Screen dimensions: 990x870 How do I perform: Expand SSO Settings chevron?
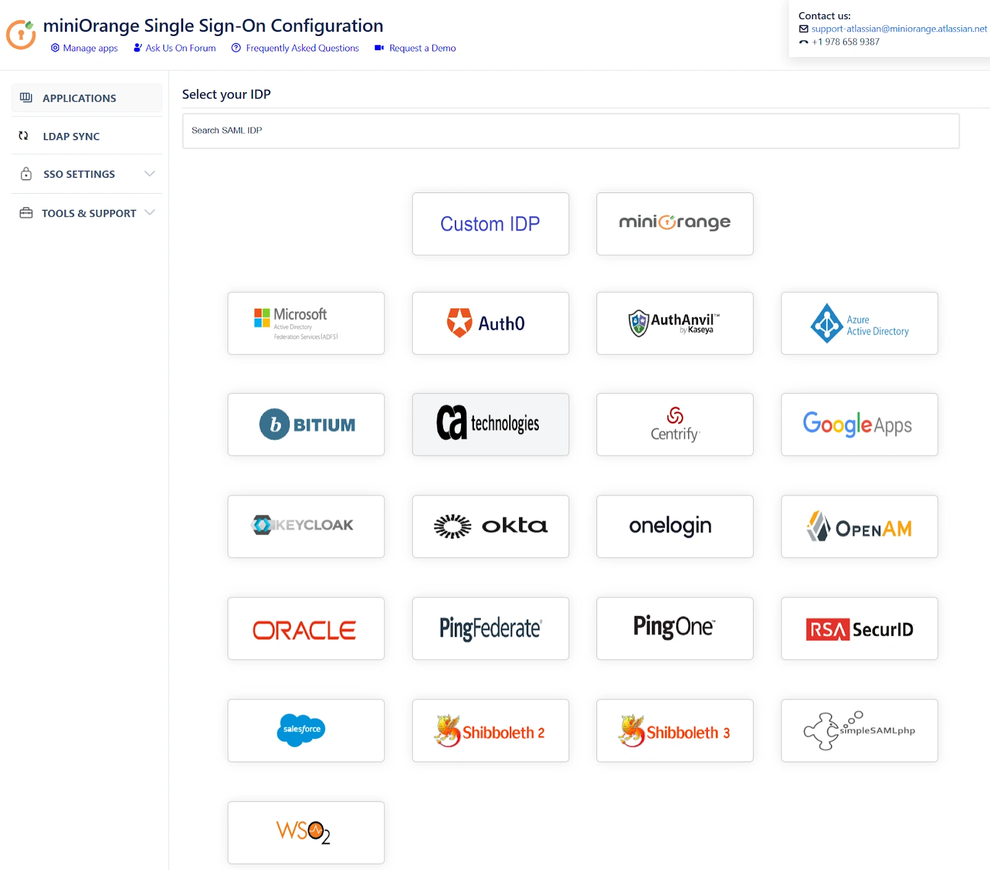(x=150, y=174)
